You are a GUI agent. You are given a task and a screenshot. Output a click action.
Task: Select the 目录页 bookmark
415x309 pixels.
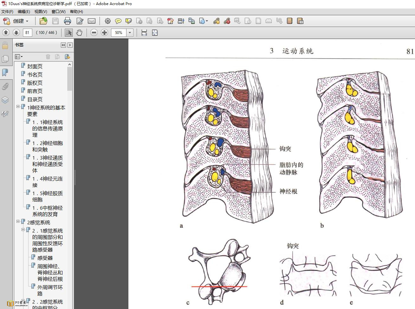[35, 99]
